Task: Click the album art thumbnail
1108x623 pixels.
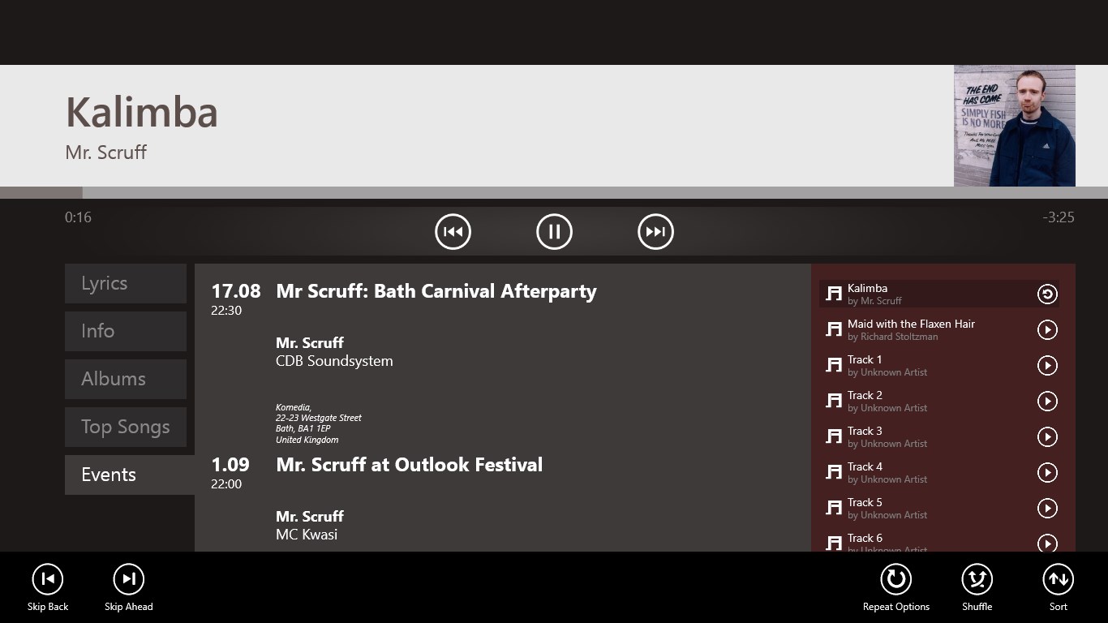Action: (1015, 126)
